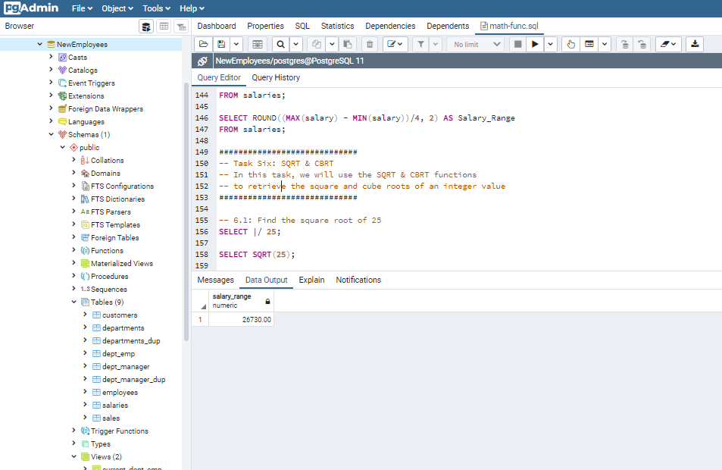The image size is (722, 470).
Task: Click the Open File folder icon
Action: pyautogui.click(x=203, y=45)
